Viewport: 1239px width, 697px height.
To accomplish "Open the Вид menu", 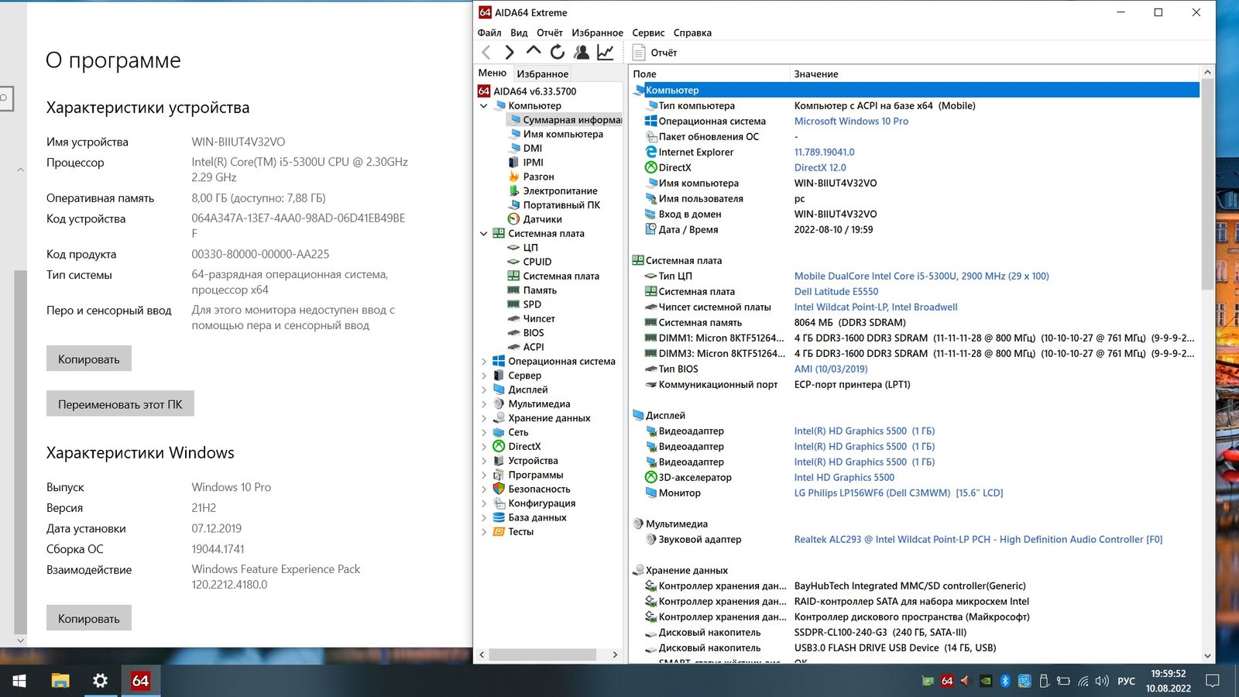I will [x=519, y=33].
